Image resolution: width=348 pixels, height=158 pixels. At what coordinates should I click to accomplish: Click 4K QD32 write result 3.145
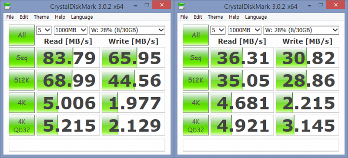308,125
